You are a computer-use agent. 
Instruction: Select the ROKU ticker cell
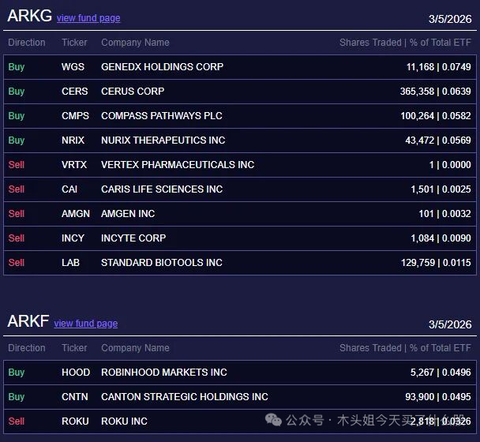75,421
